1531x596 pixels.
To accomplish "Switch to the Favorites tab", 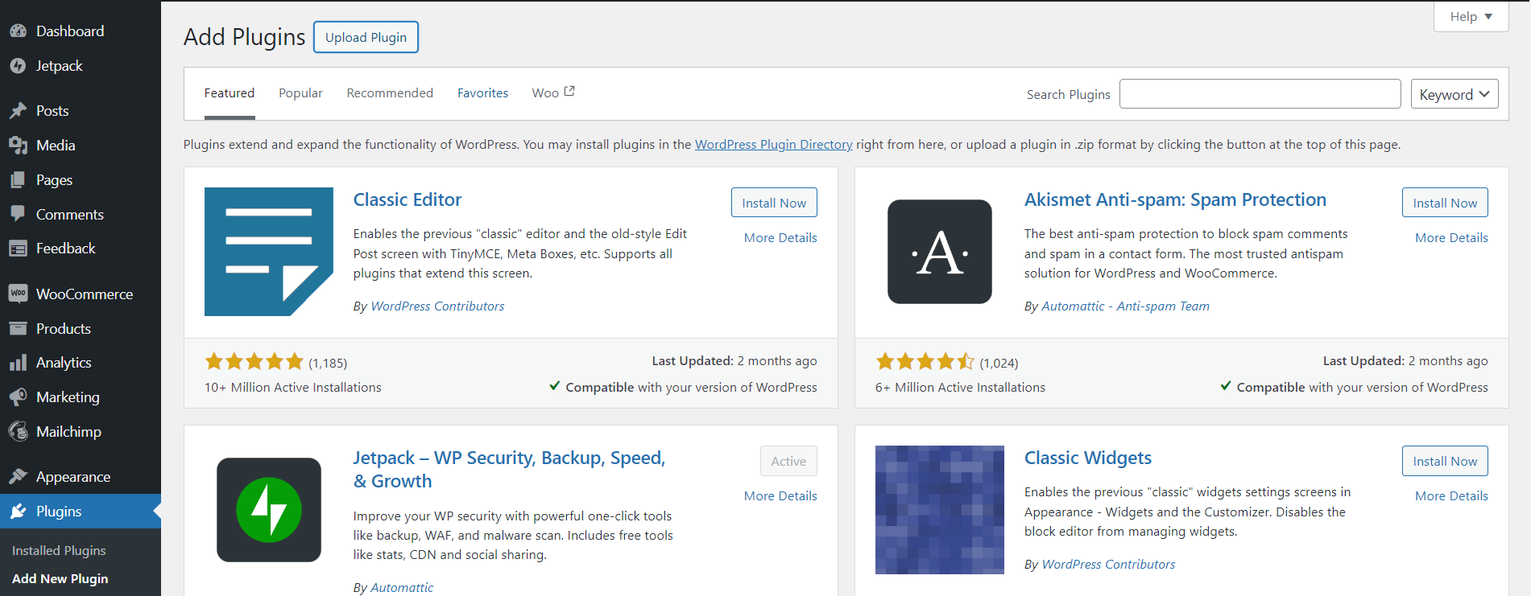I will click(x=482, y=93).
